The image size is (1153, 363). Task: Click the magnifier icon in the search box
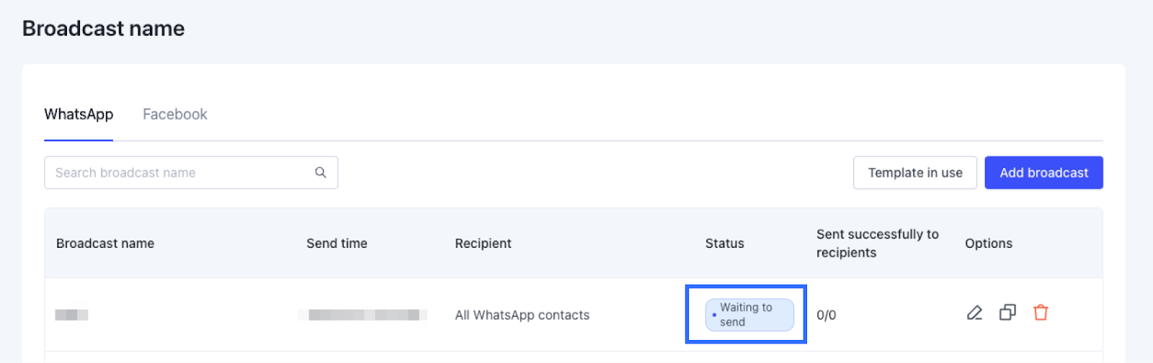click(x=321, y=173)
